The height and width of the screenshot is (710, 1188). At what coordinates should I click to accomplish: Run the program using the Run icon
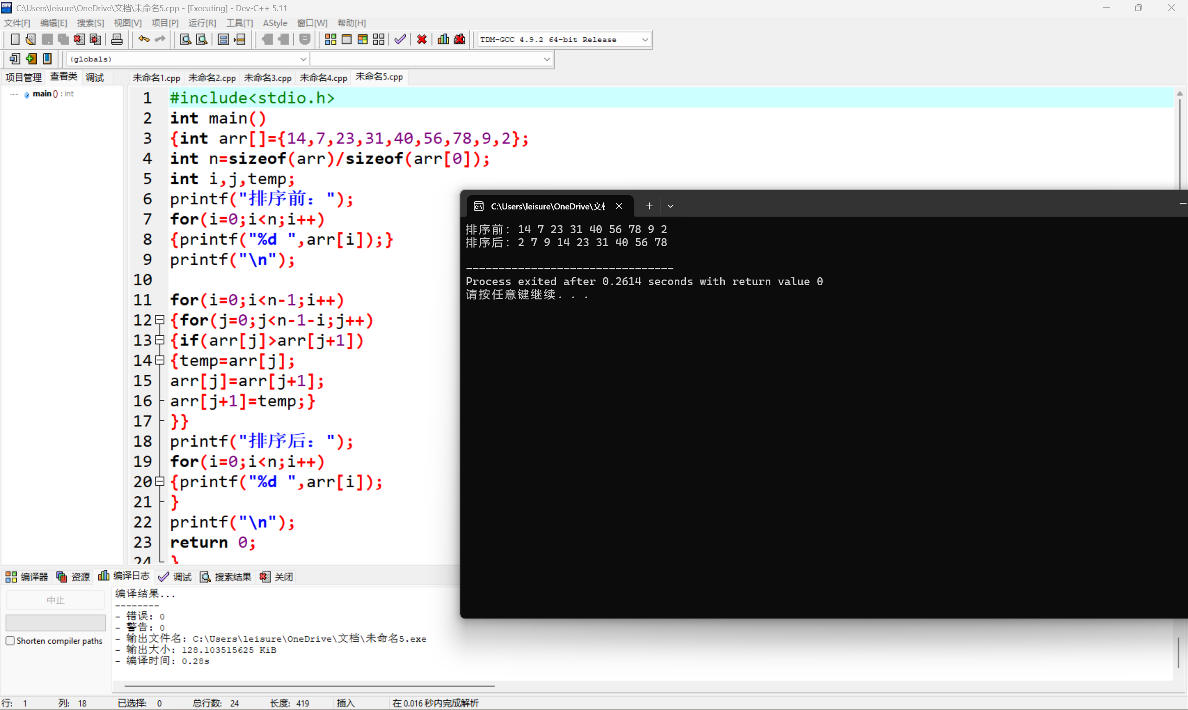(x=347, y=39)
